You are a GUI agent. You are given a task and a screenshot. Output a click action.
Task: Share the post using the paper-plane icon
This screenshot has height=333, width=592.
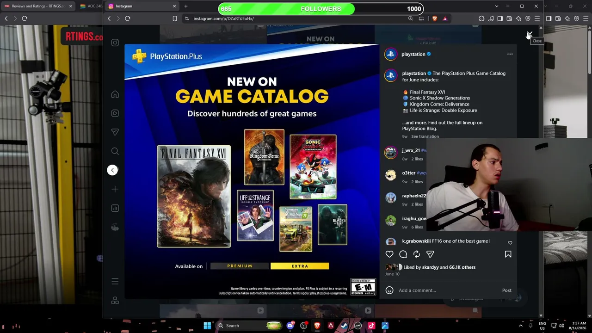[430, 254]
